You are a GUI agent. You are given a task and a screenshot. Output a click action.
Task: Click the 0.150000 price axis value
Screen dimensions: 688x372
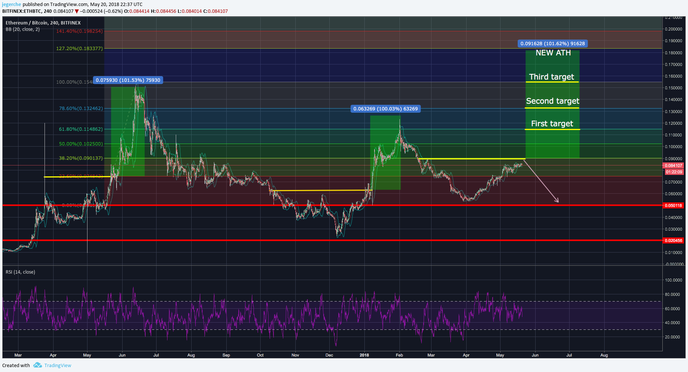pyautogui.click(x=674, y=88)
